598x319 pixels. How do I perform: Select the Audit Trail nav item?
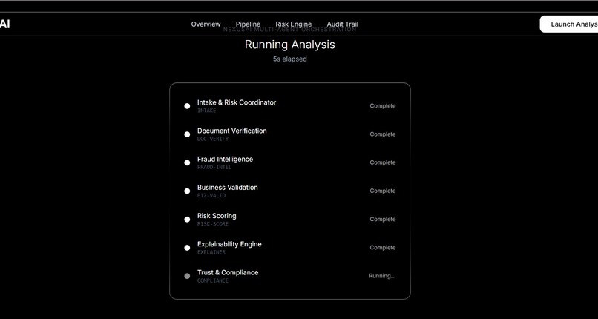coord(343,24)
